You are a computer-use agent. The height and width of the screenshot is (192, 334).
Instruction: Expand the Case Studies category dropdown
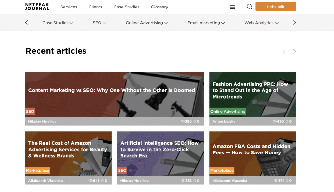coord(58,23)
